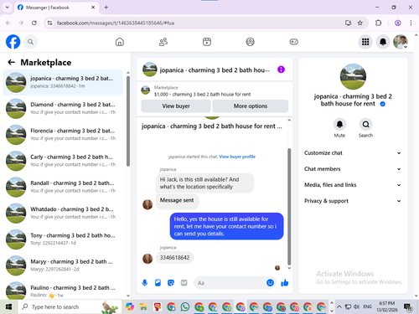Click the Windows Start button
The width and height of the screenshot is (419, 314).
(8, 307)
